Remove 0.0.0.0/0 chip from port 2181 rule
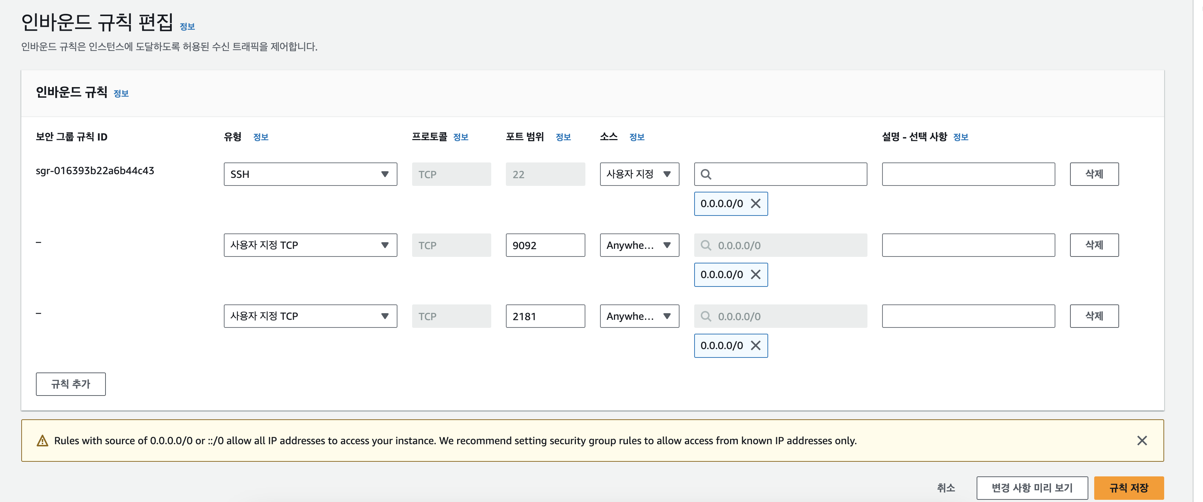The width and height of the screenshot is (1203, 502). tap(755, 345)
